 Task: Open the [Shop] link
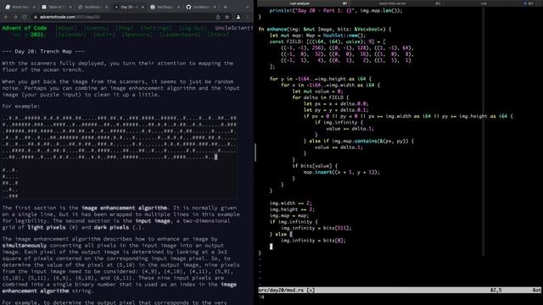125,28
